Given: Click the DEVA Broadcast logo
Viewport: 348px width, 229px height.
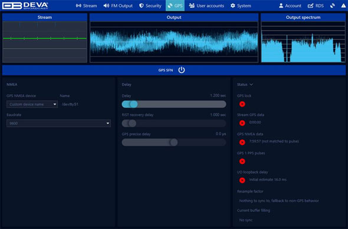Looking at the screenshot, I should (25, 5).
